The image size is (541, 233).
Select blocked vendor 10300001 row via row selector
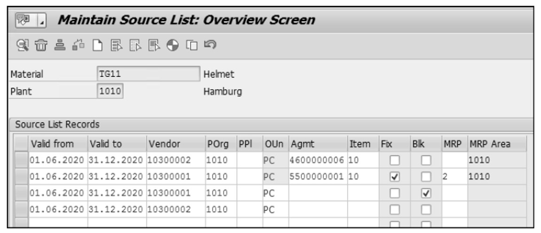click(x=21, y=193)
